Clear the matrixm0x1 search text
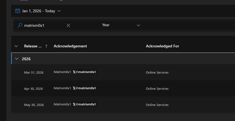This screenshot has width=235, height=121. [x=68, y=25]
